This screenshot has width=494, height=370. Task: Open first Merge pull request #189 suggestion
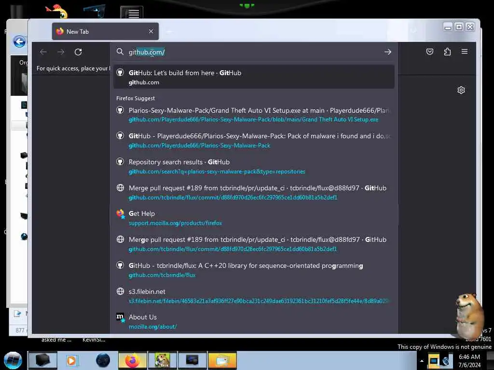[x=254, y=193]
